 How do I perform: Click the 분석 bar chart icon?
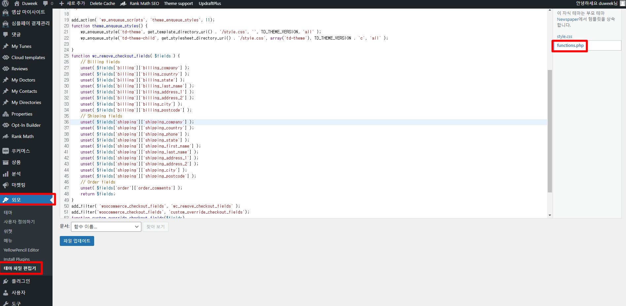pos(6,174)
